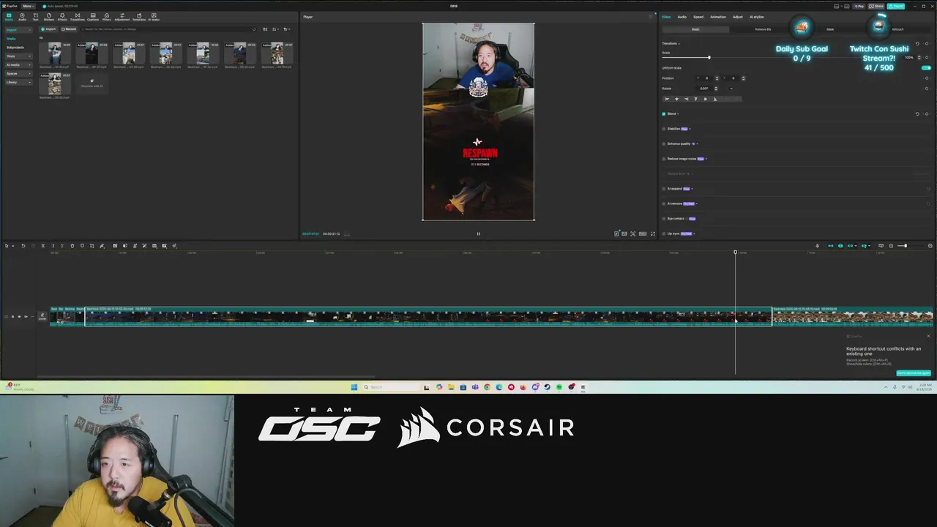Open the Templates tab
Viewport: 937px width, 527px height.
[x=139, y=17]
